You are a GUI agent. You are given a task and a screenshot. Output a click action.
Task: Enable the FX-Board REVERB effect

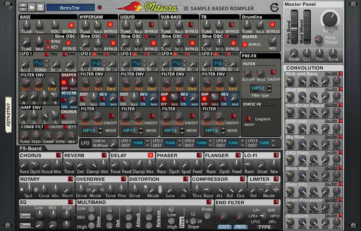(x=104, y=155)
